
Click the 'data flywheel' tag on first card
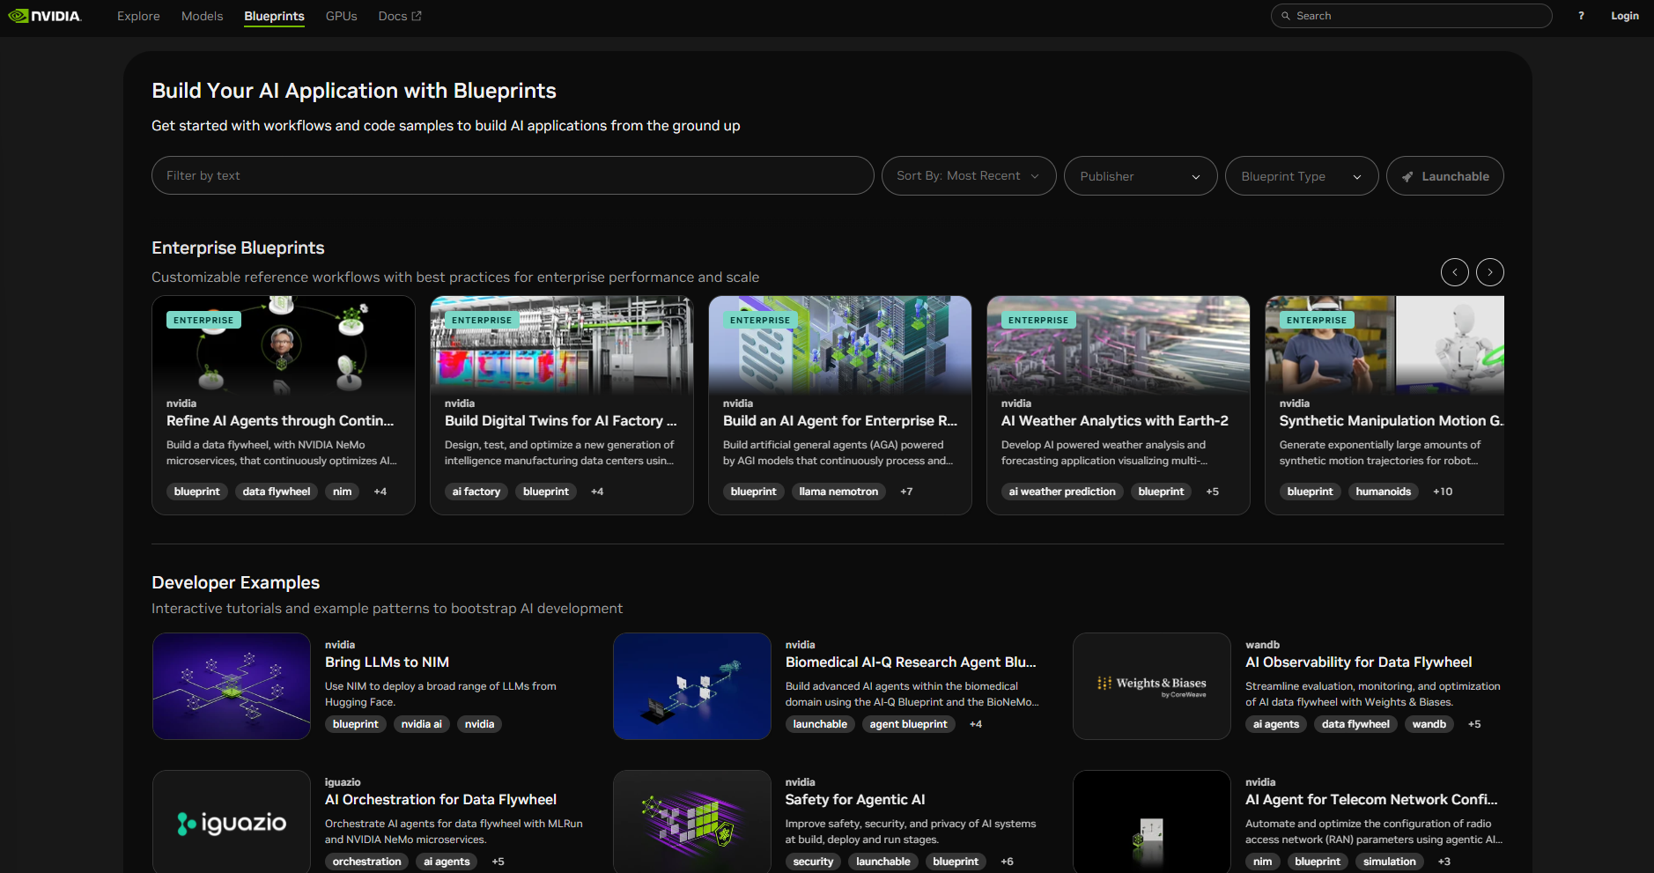coord(277,492)
